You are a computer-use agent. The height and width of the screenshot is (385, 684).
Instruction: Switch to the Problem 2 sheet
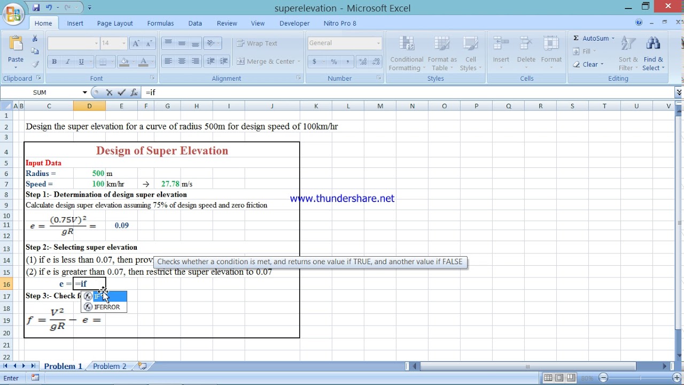pos(110,366)
